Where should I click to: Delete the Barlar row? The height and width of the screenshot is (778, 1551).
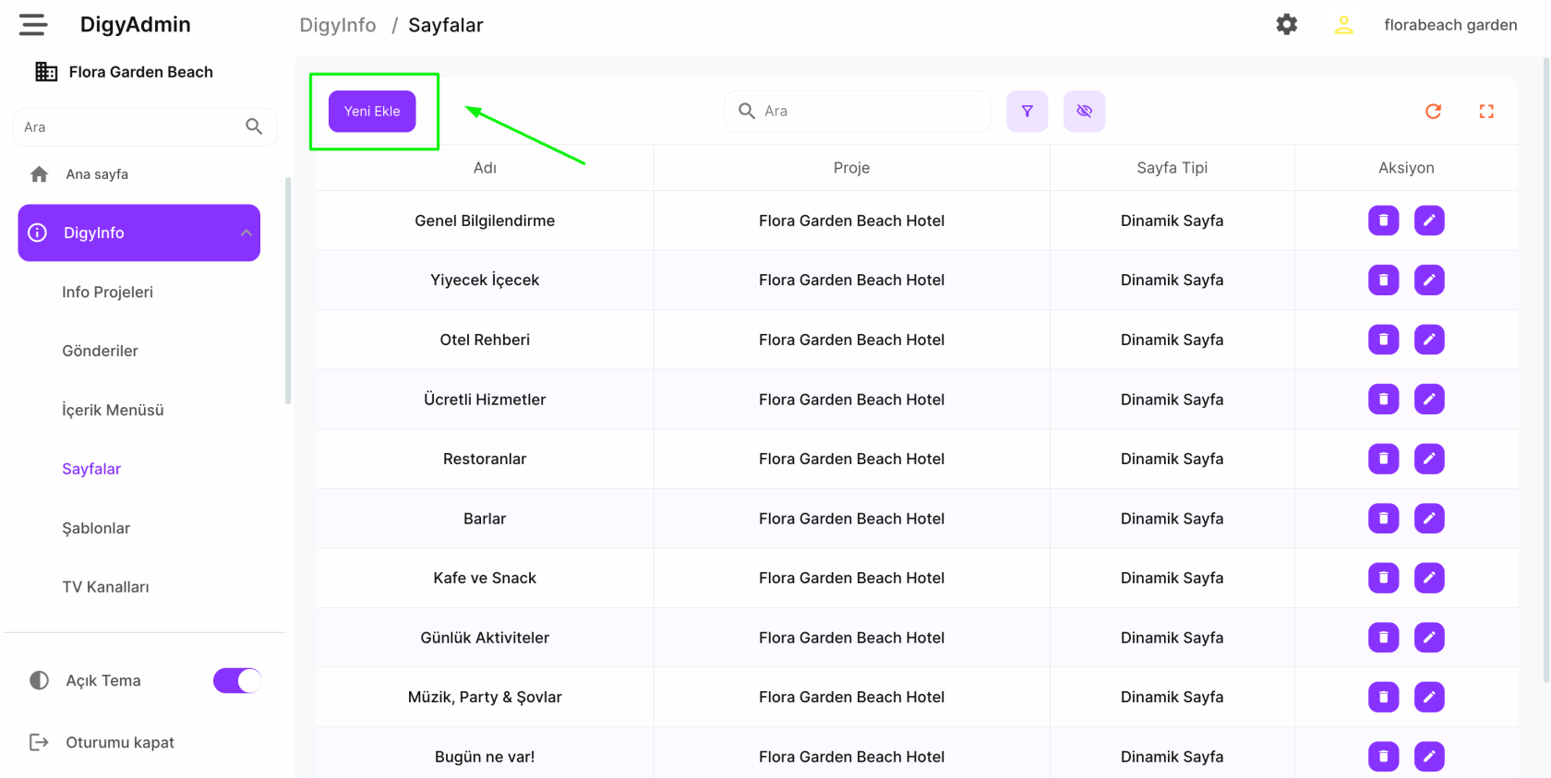click(1383, 519)
